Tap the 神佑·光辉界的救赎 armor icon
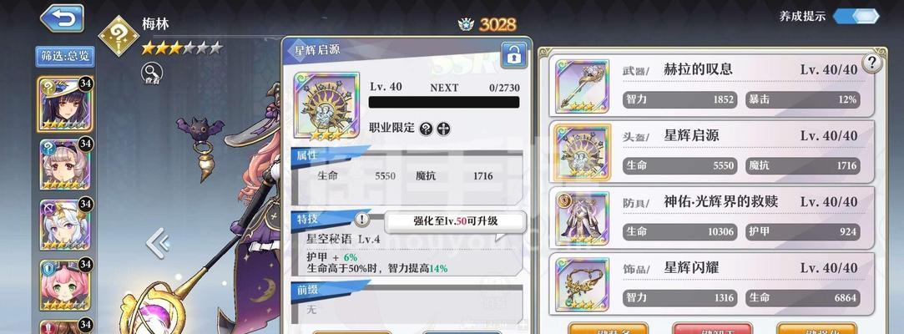 coord(582,219)
